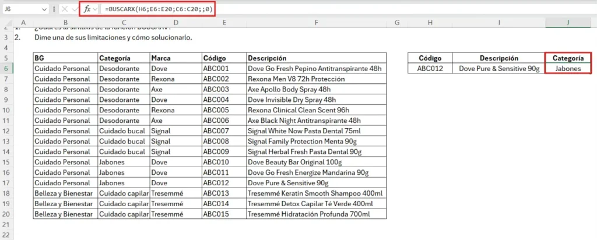
Task: Select "Dove Pure & Sensitive 90g" in column I
Action: (499, 69)
